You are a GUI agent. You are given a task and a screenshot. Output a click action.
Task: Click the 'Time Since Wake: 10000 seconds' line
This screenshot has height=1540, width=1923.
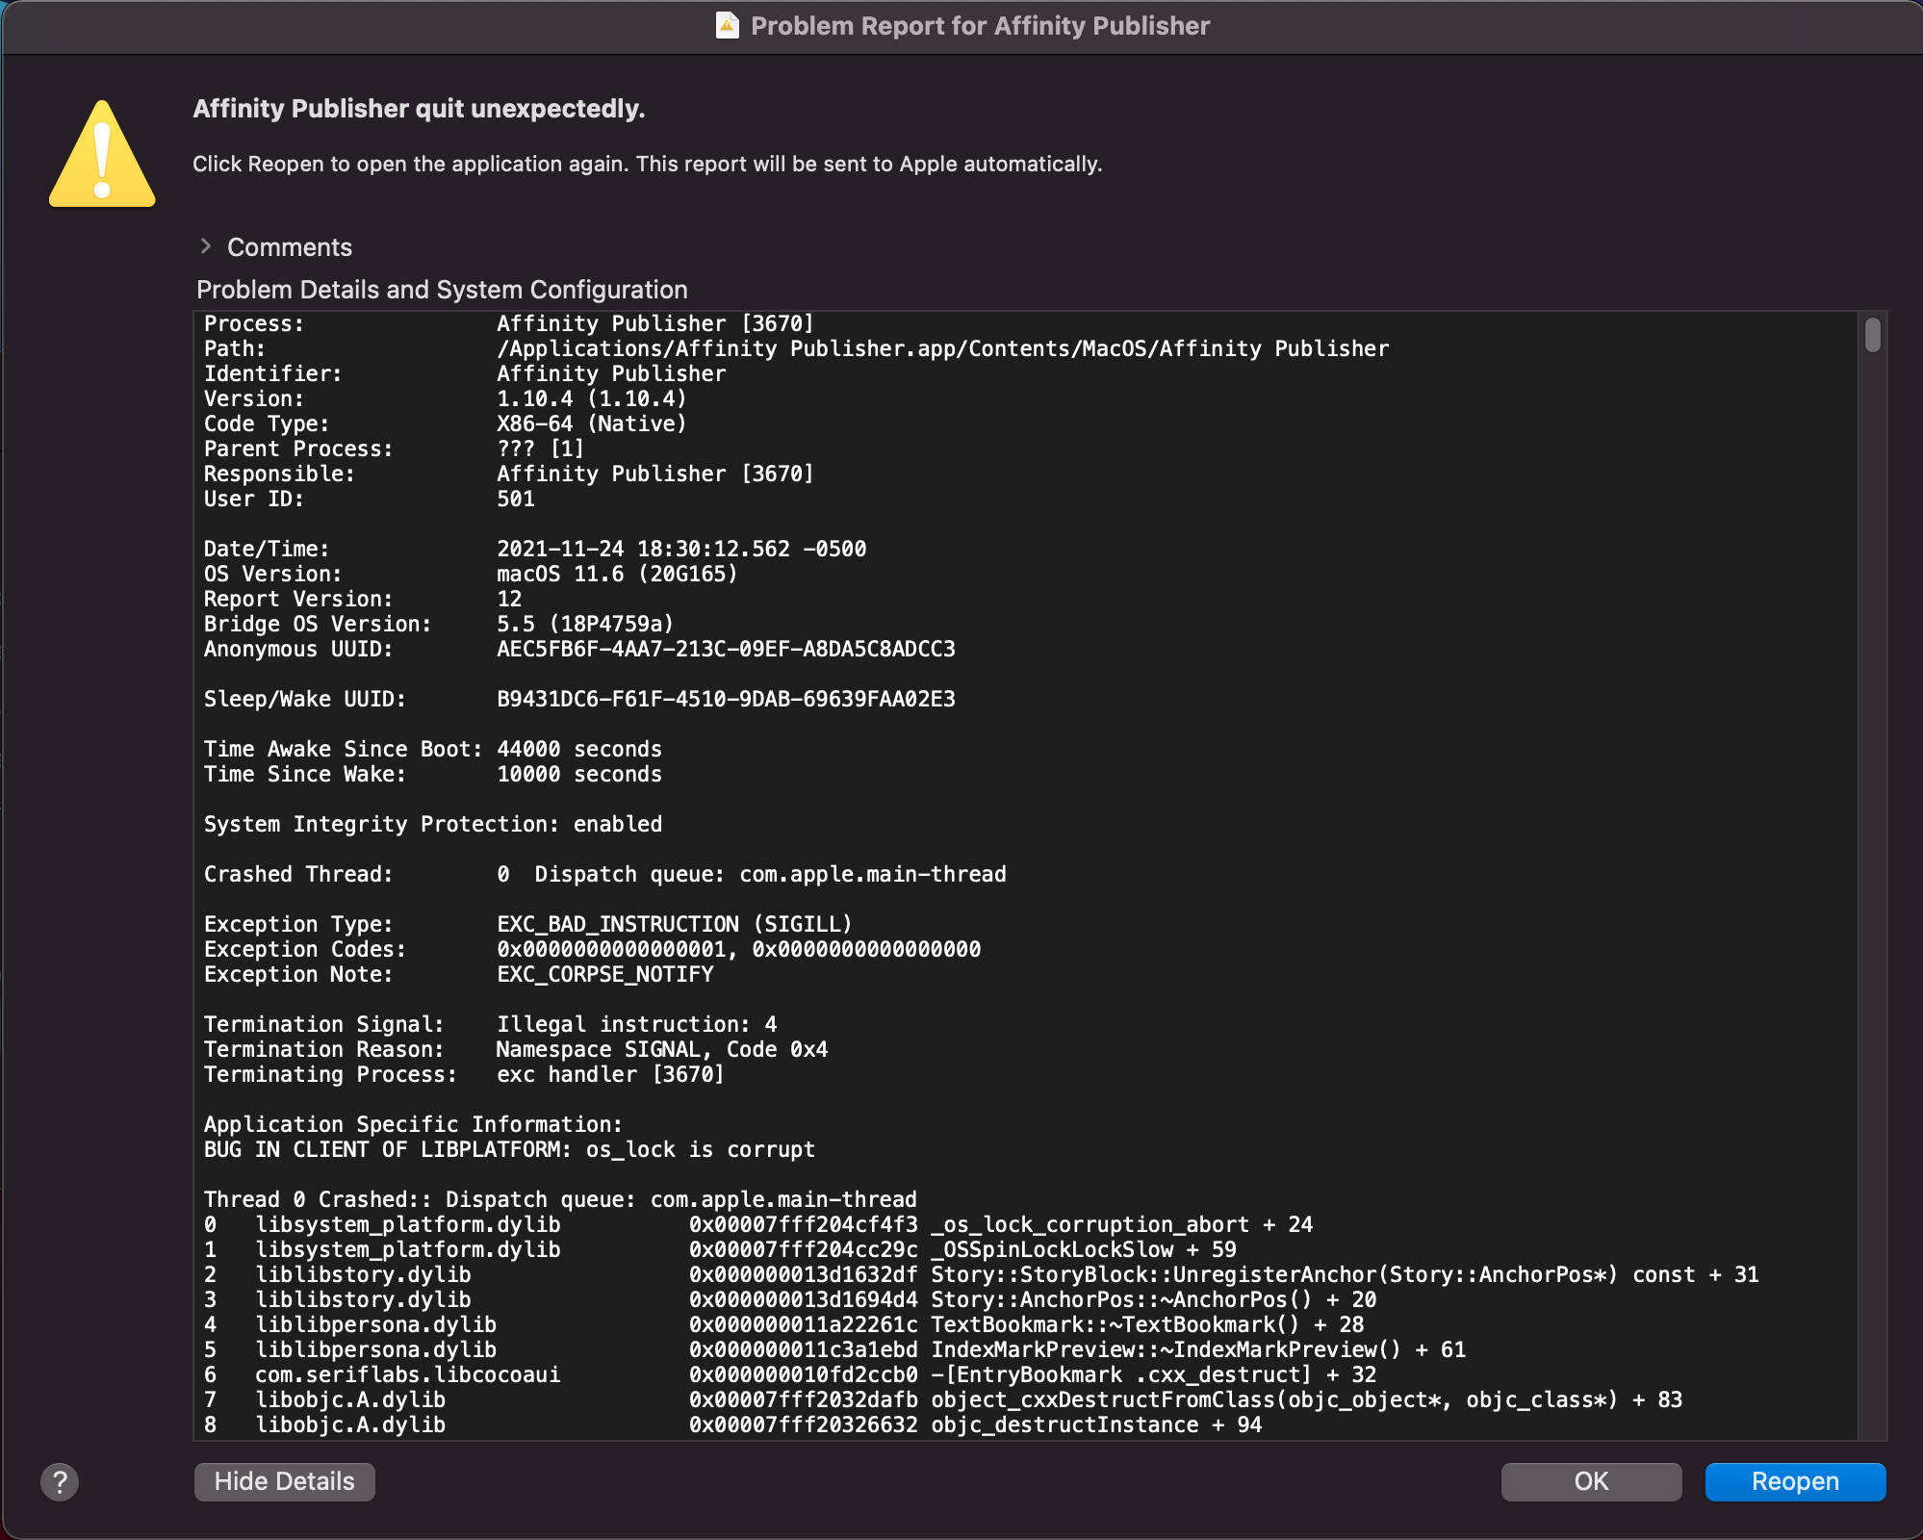[x=433, y=774]
